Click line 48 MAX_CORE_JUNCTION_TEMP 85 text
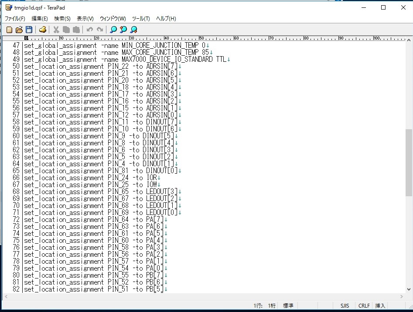The height and width of the screenshot is (312, 413). [x=165, y=52]
